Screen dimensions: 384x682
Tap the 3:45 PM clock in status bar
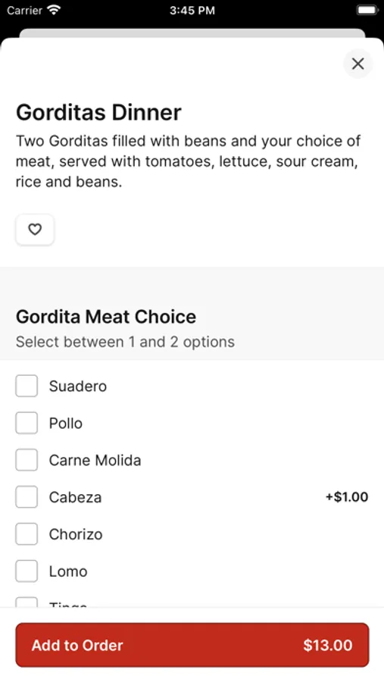192,11
